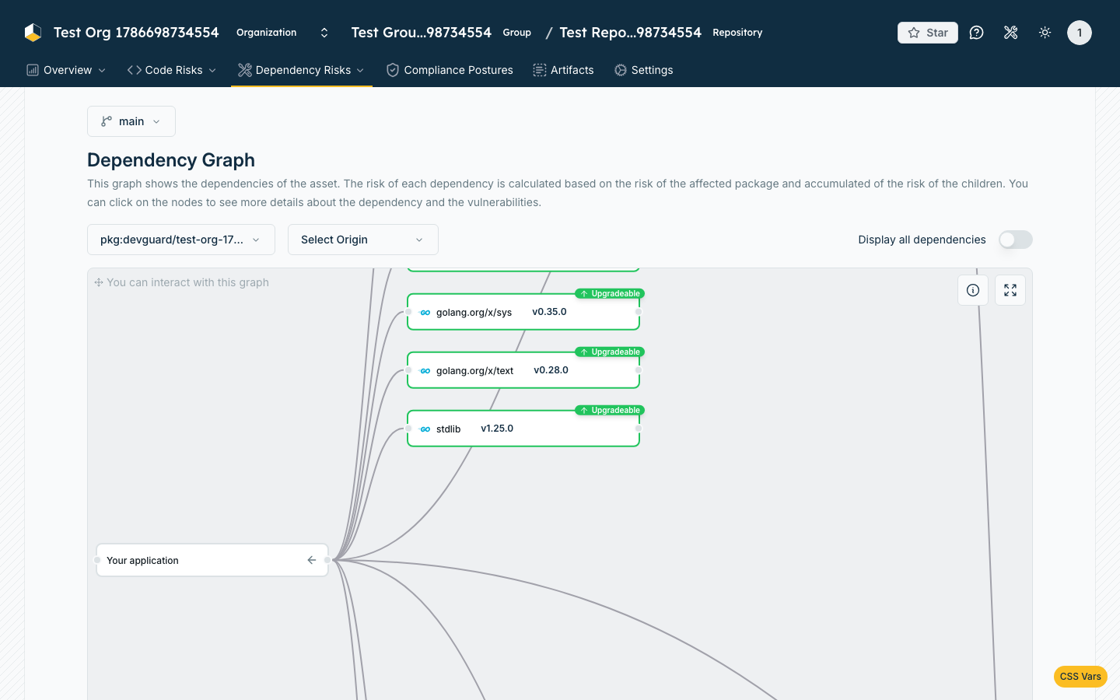
Task: Open the CSS Vars badge
Action: pyautogui.click(x=1080, y=677)
